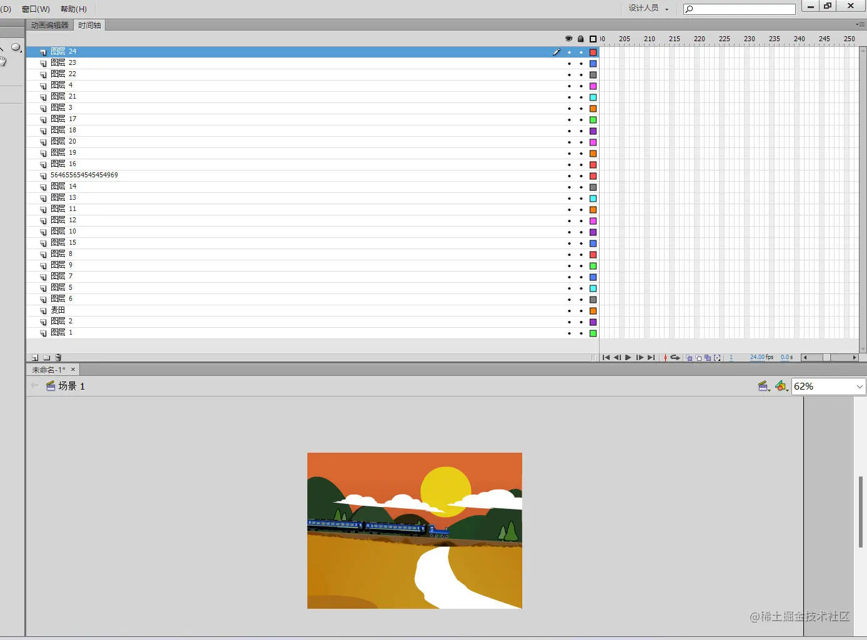Open the 窗口 menu
Viewport: 867px width, 640px height.
coord(35,9)
